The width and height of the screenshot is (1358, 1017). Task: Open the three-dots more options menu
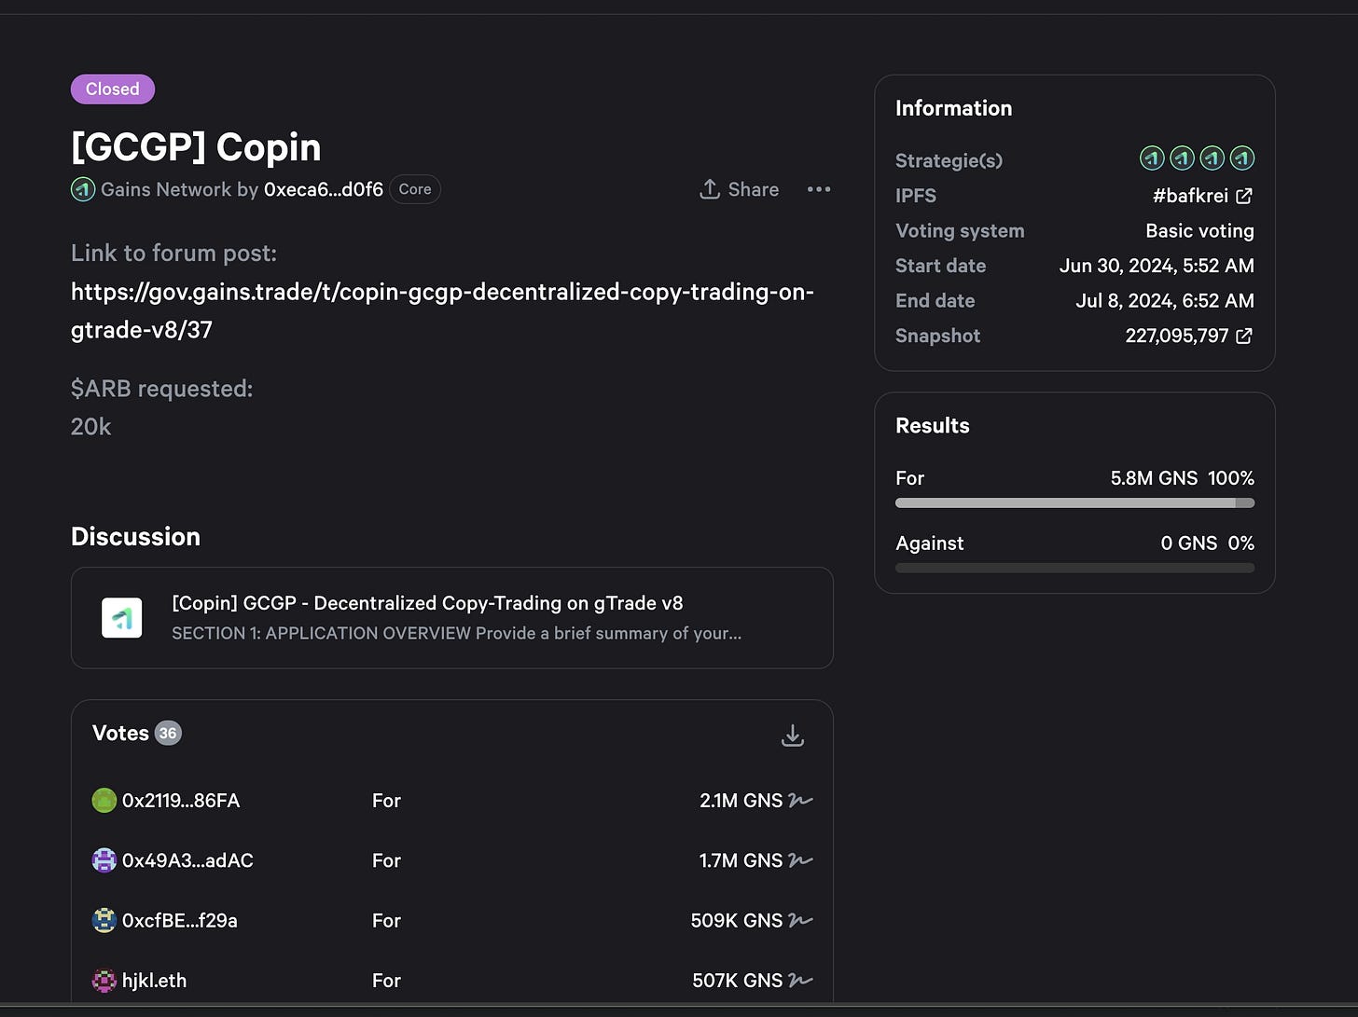819,189
